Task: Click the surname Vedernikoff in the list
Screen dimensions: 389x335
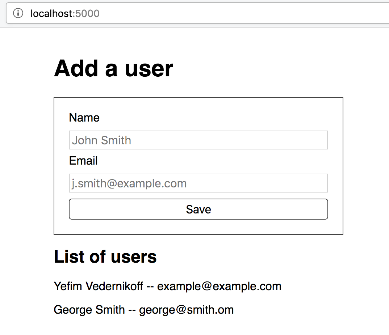Action: (114, 286)
